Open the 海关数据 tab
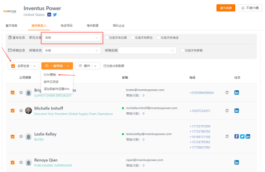 coord(92,26)
